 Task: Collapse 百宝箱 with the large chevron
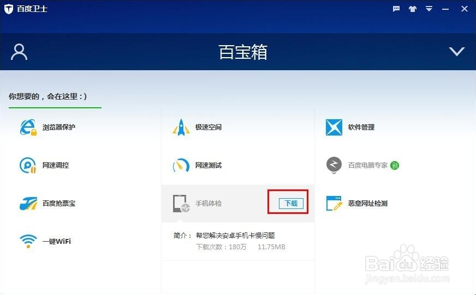[x=456, y=52]
